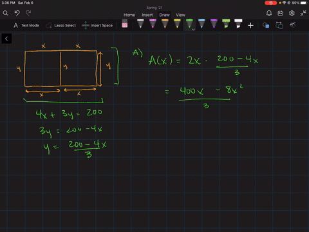Pick the magenta pen
The width and height of the screenshot is (309, 232).
153,24
